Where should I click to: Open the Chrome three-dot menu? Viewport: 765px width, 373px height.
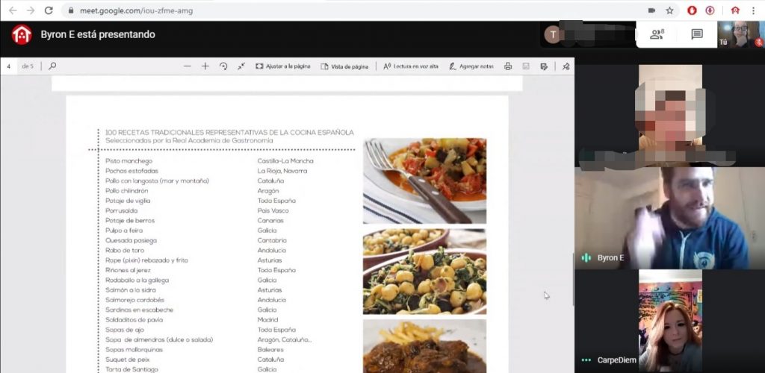click(x=755, y=10)
